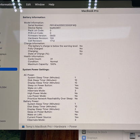Open the Help menu
The width and height of the screenshot is (140, 140).
coord(51,4)
